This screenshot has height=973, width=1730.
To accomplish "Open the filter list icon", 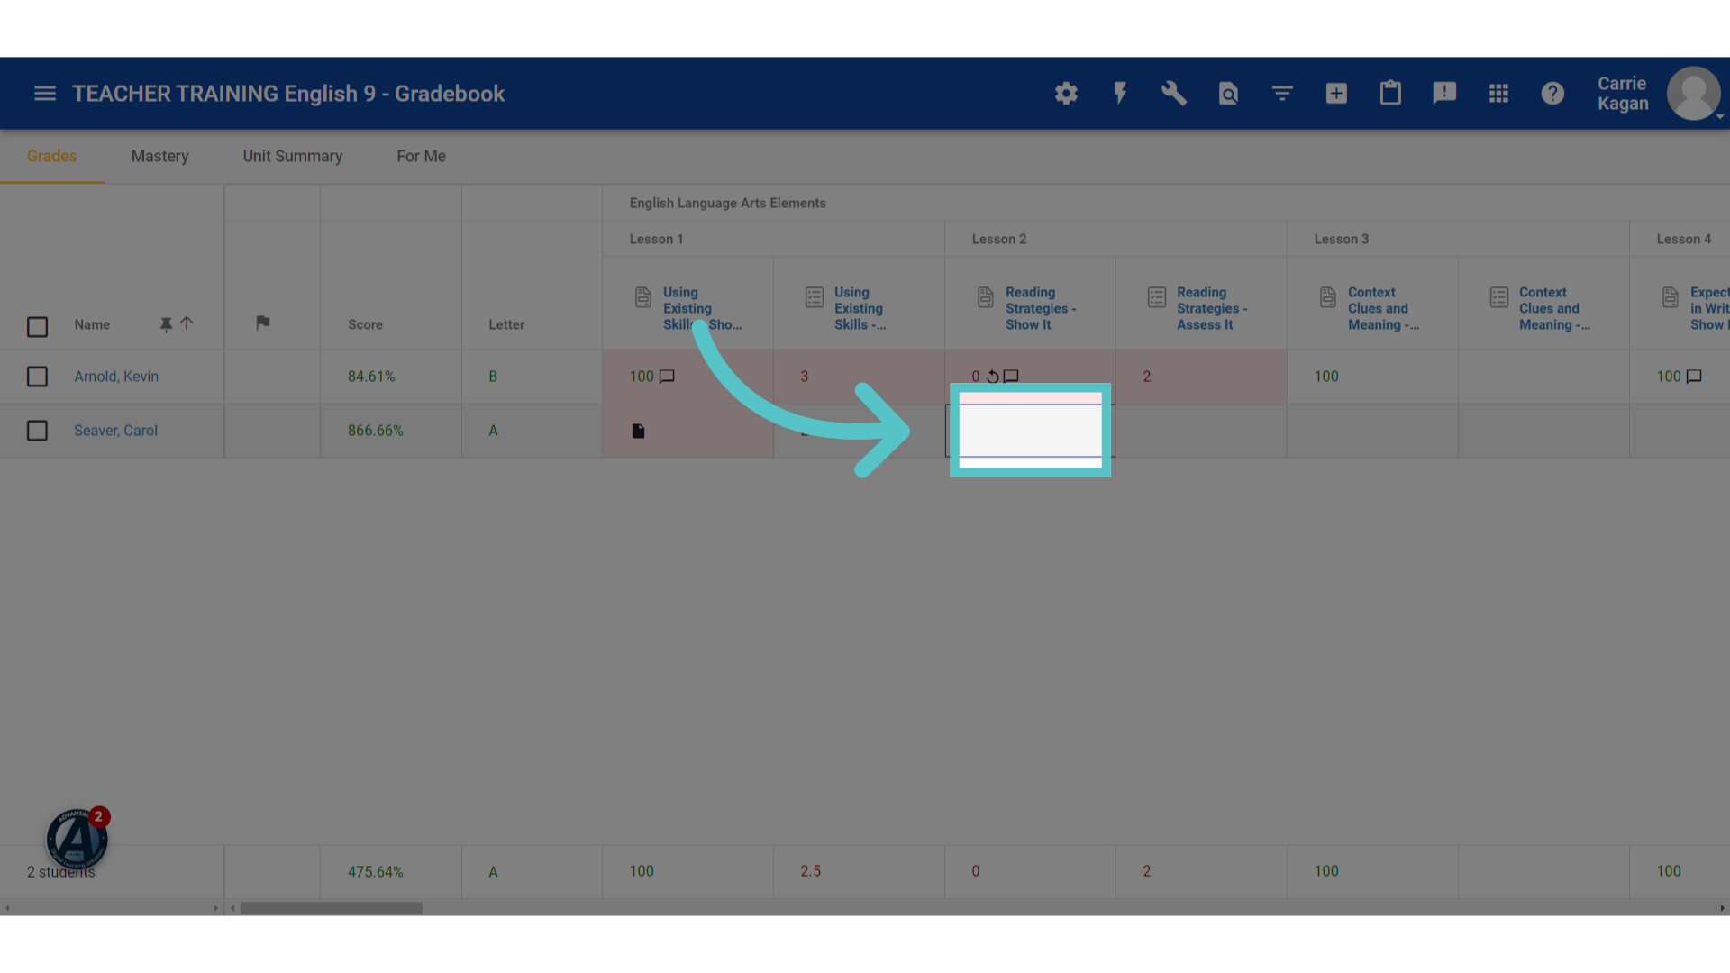I will 1282,94.
